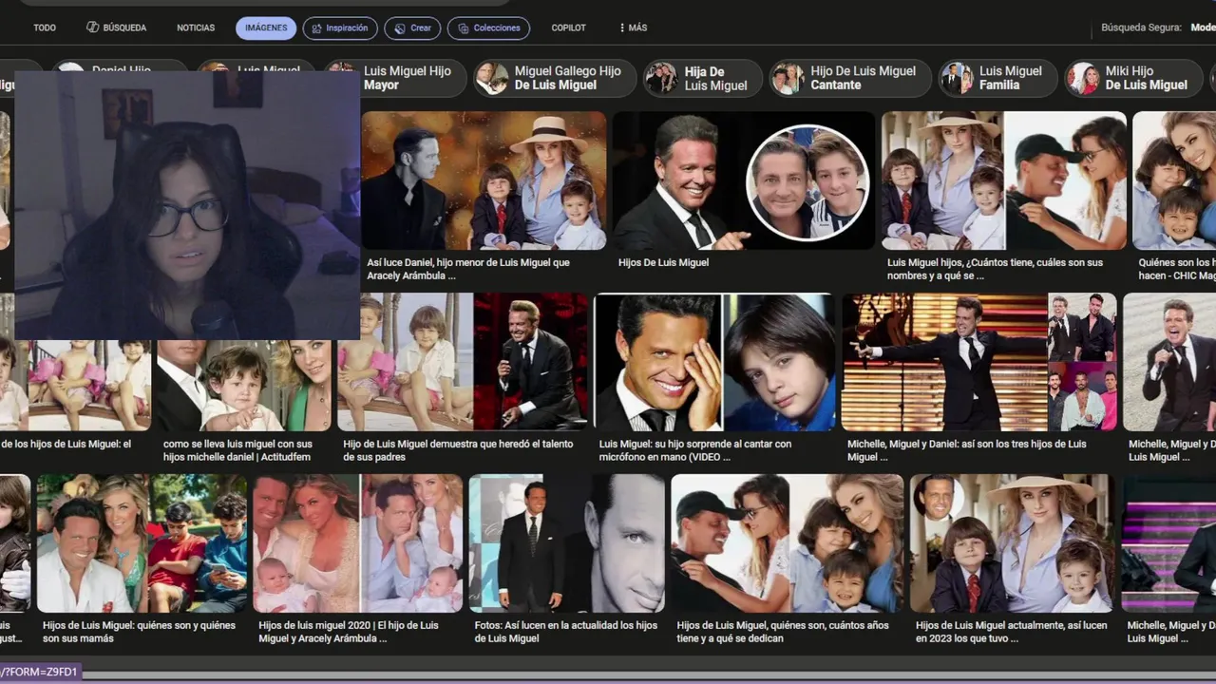Click the thumbnail icon on 'Luis Miguel Familia' chip

coord(956,78)
